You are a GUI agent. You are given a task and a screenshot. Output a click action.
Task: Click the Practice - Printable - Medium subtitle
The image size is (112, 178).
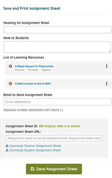[x=33, y=70]
